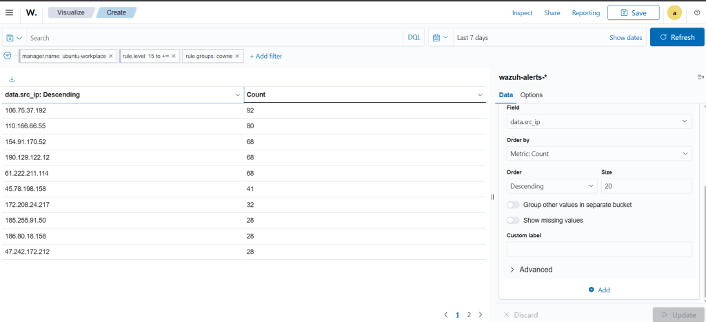Collapse the editor sidebar panel icon
The image size is (706, 322).
click(700, 77)
